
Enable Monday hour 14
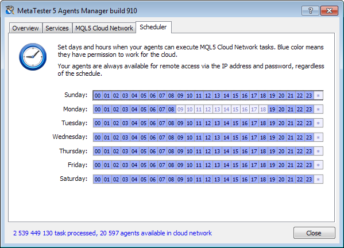click(x=226, y=110)
